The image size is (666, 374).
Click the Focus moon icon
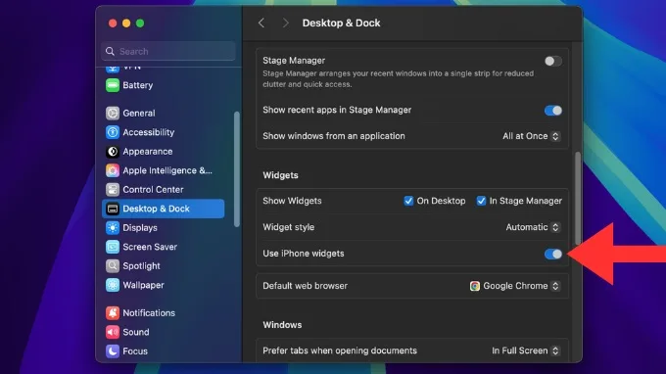click(x=113, y=351)
